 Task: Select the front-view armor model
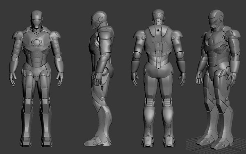tap(36, 78)
